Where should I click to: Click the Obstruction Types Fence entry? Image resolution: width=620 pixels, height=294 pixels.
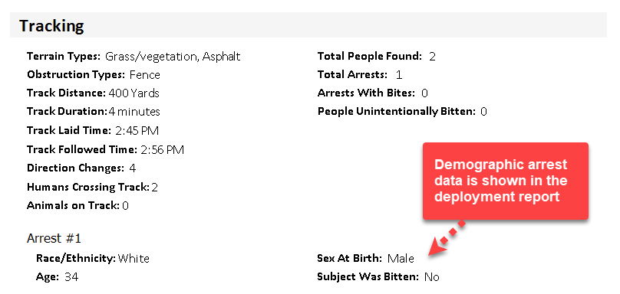[x=94, y=74]
